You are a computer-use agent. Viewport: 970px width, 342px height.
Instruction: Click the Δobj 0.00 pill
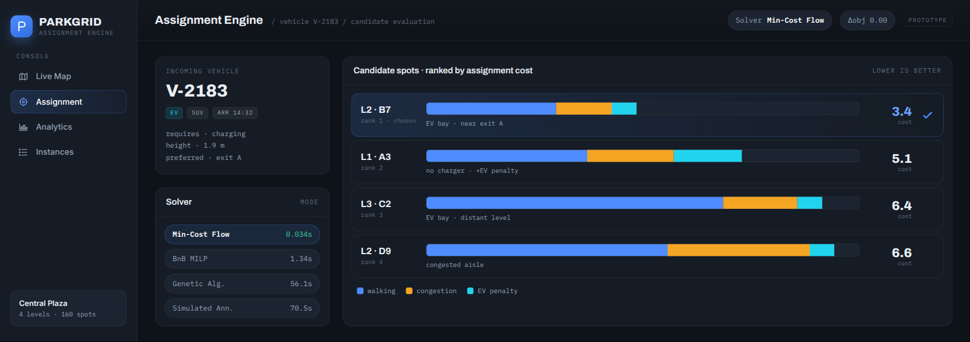click(x=867, y=20)
